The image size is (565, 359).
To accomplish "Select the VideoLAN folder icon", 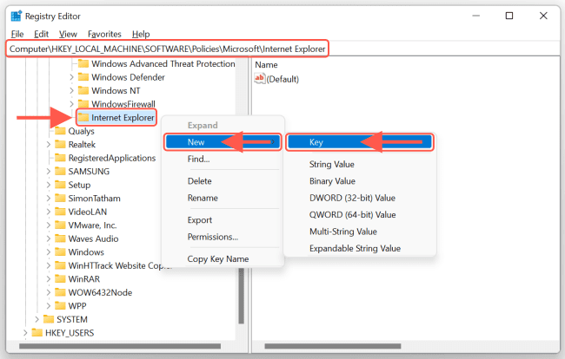I will point(60,211).
